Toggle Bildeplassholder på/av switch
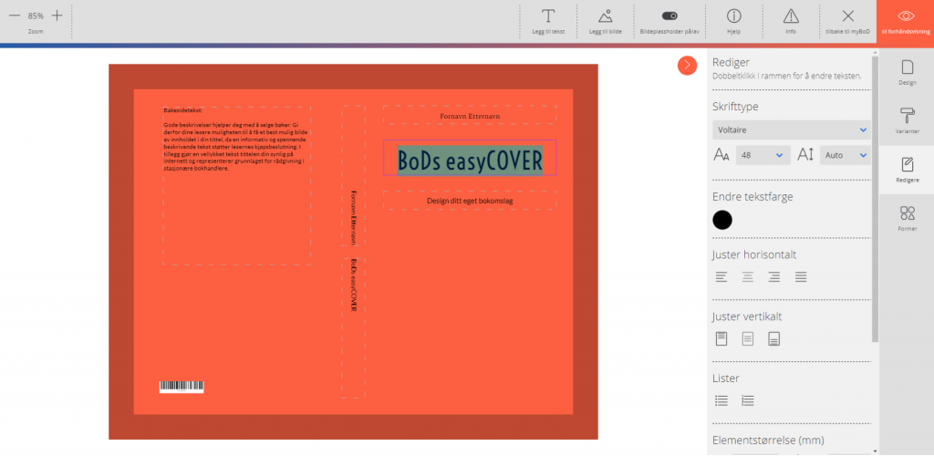This screenshot has width=934, height=456. (669, 16)
